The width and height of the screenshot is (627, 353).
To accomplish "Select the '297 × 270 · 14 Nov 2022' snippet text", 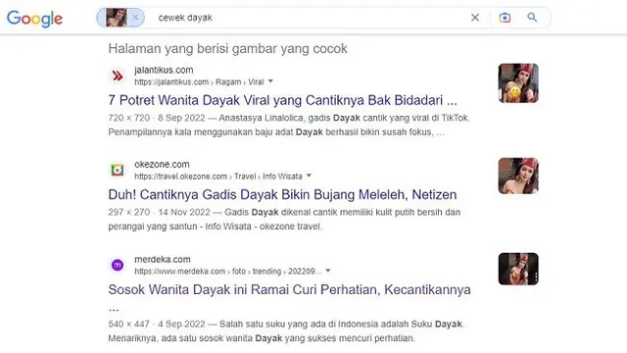I will [x=159, y=212].
